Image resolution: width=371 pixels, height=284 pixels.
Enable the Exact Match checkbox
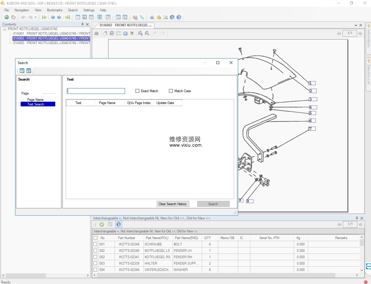pos(138,91)
